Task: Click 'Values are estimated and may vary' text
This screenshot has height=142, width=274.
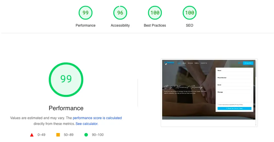Action: (37, 118)
